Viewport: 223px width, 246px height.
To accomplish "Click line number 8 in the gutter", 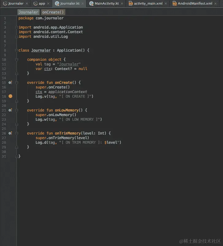I will click(5, 50).
